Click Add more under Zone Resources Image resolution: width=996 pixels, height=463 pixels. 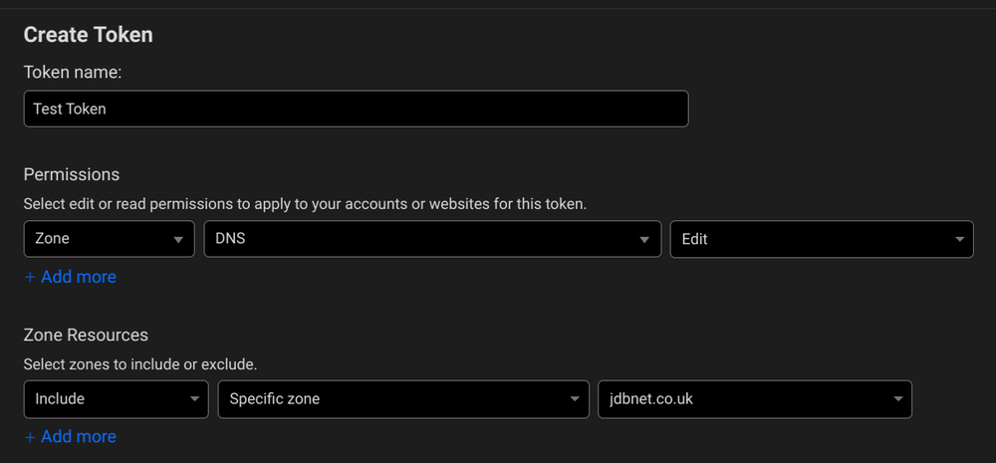tap(78, 436)
